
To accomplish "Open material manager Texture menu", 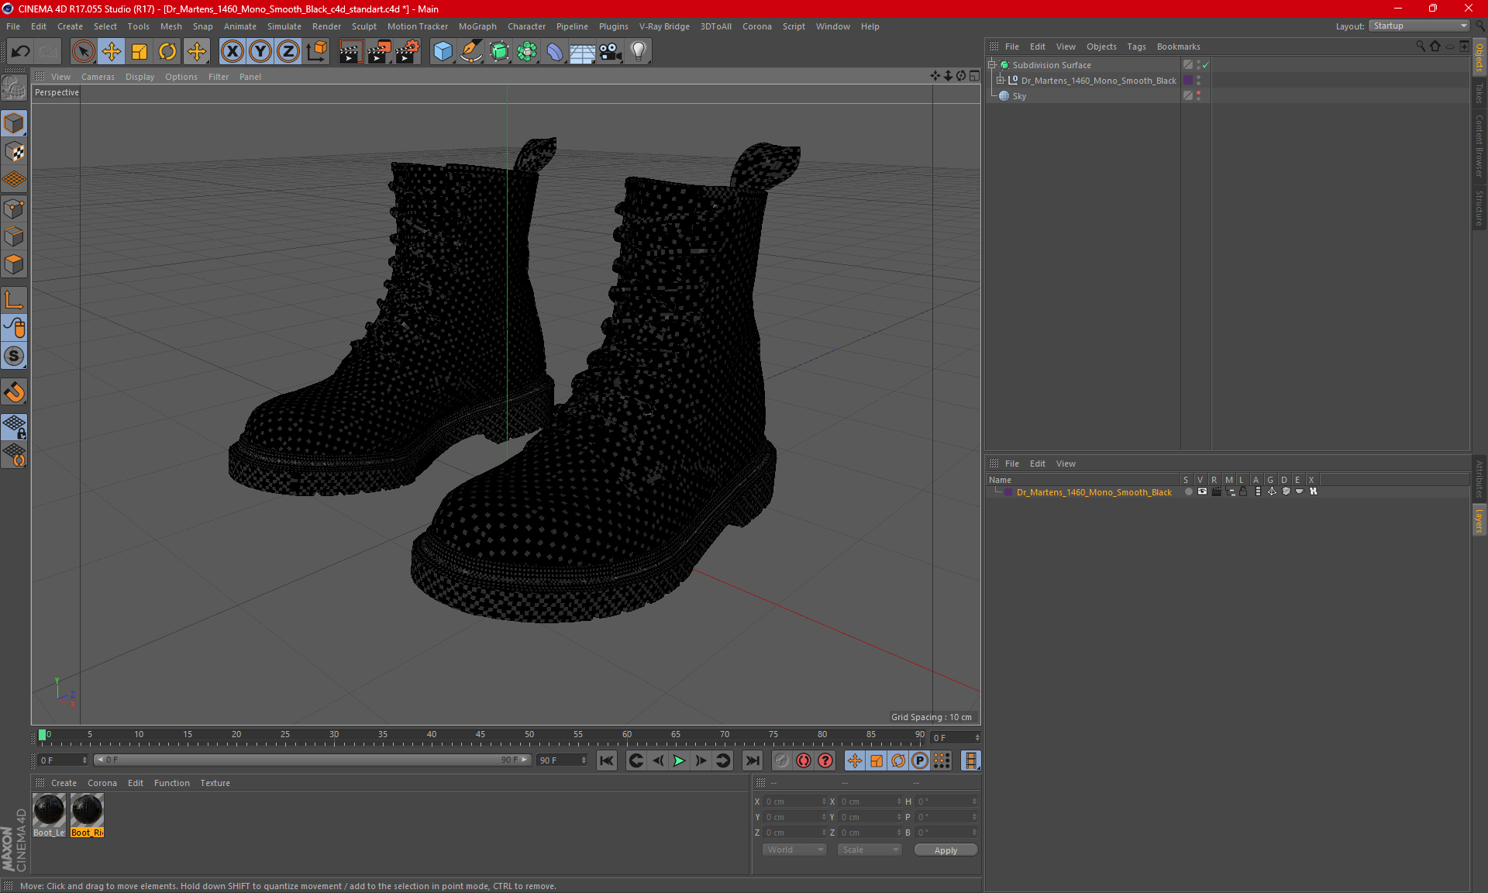I will [215, 783].
